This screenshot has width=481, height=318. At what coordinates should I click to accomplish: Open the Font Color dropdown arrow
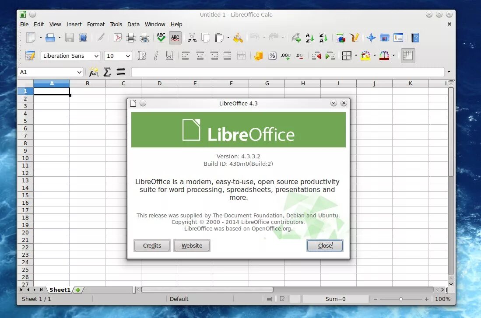coord(393,56)
